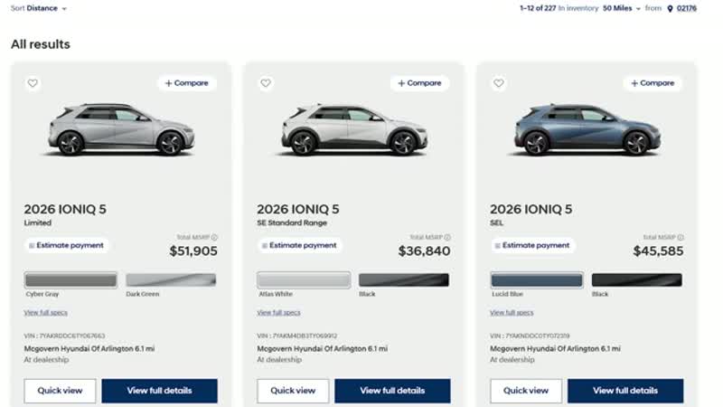Viewport: 723px width, 407px height.
Task: Change the zip code 02176
Action: [x=687, y=8]
